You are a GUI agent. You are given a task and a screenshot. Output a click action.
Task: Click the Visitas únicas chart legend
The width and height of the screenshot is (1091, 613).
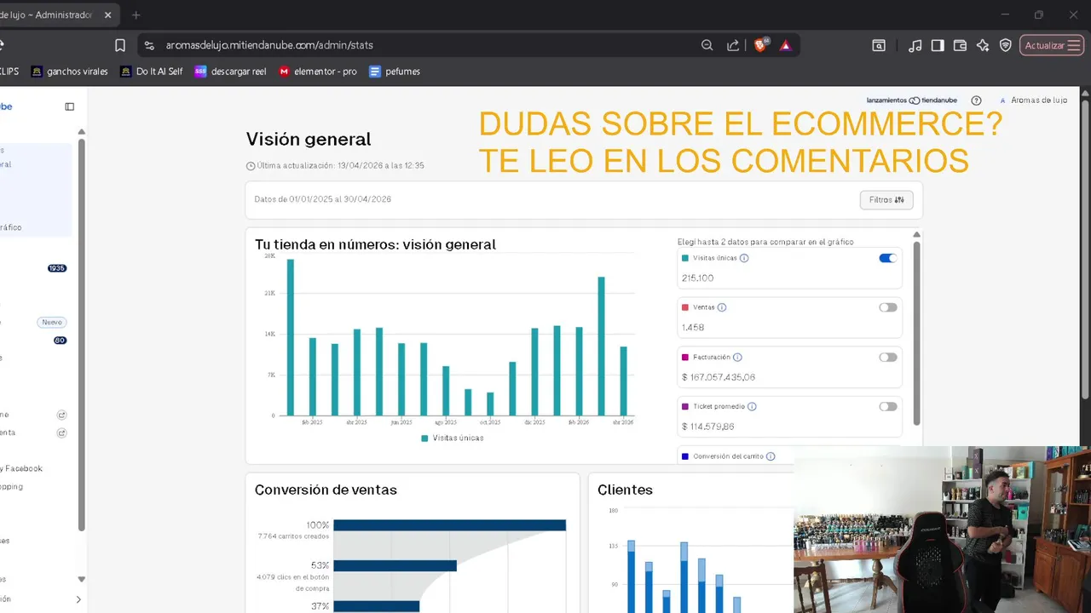(453, 438)
